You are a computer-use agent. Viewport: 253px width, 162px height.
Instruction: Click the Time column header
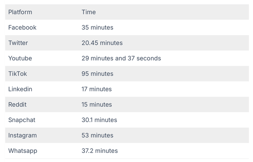[x=89, y=12]
